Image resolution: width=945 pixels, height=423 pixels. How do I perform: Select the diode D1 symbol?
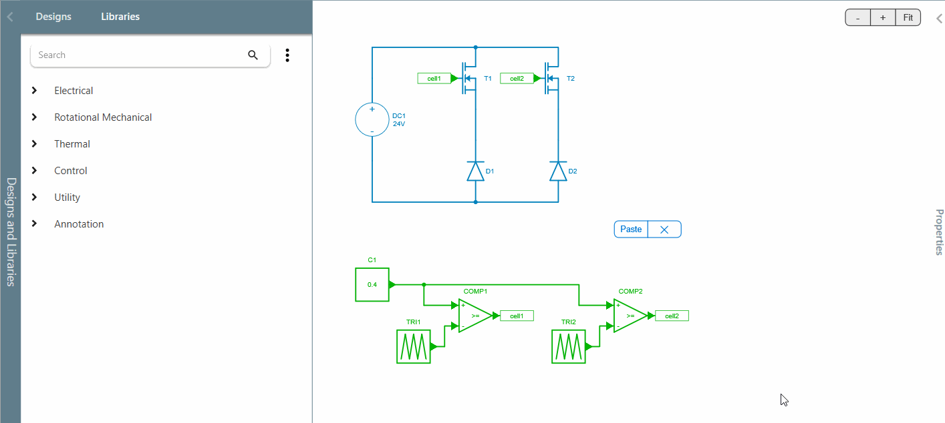[475, 170]
